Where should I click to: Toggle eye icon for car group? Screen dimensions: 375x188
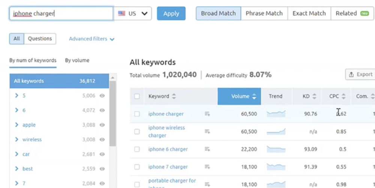102,154
